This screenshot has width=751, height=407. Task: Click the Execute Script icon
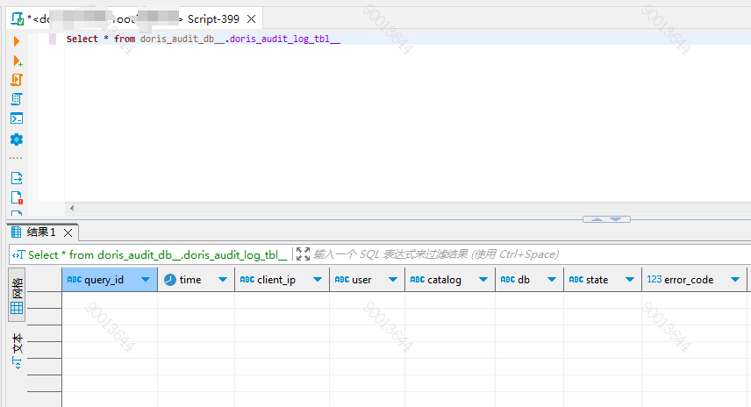pyautogui.click(x=16, y=80)
